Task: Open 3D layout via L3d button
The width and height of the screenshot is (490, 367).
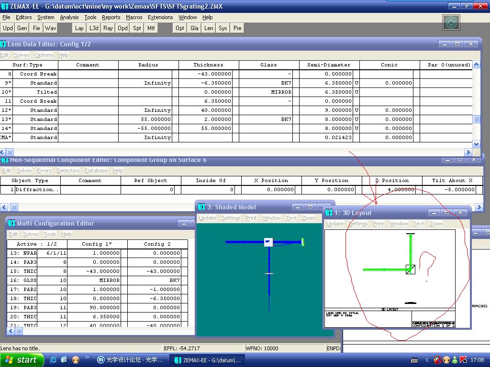Action: point(93,28)
